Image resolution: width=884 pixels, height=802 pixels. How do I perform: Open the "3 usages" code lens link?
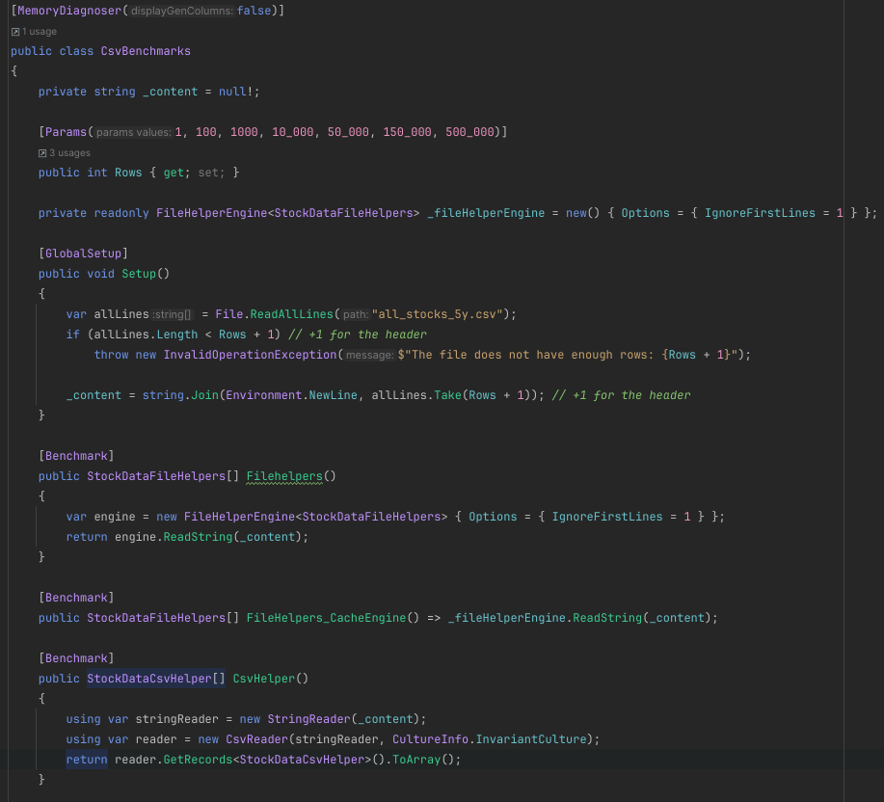point(70,153)
